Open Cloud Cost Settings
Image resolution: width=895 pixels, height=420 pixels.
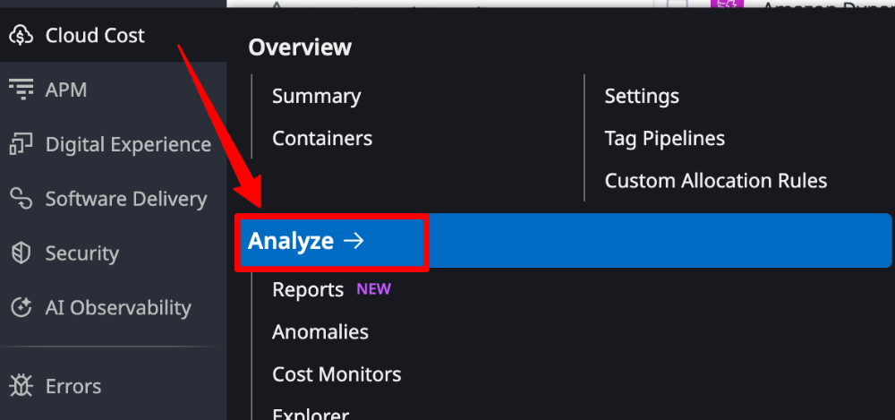(x=642, y=96)
